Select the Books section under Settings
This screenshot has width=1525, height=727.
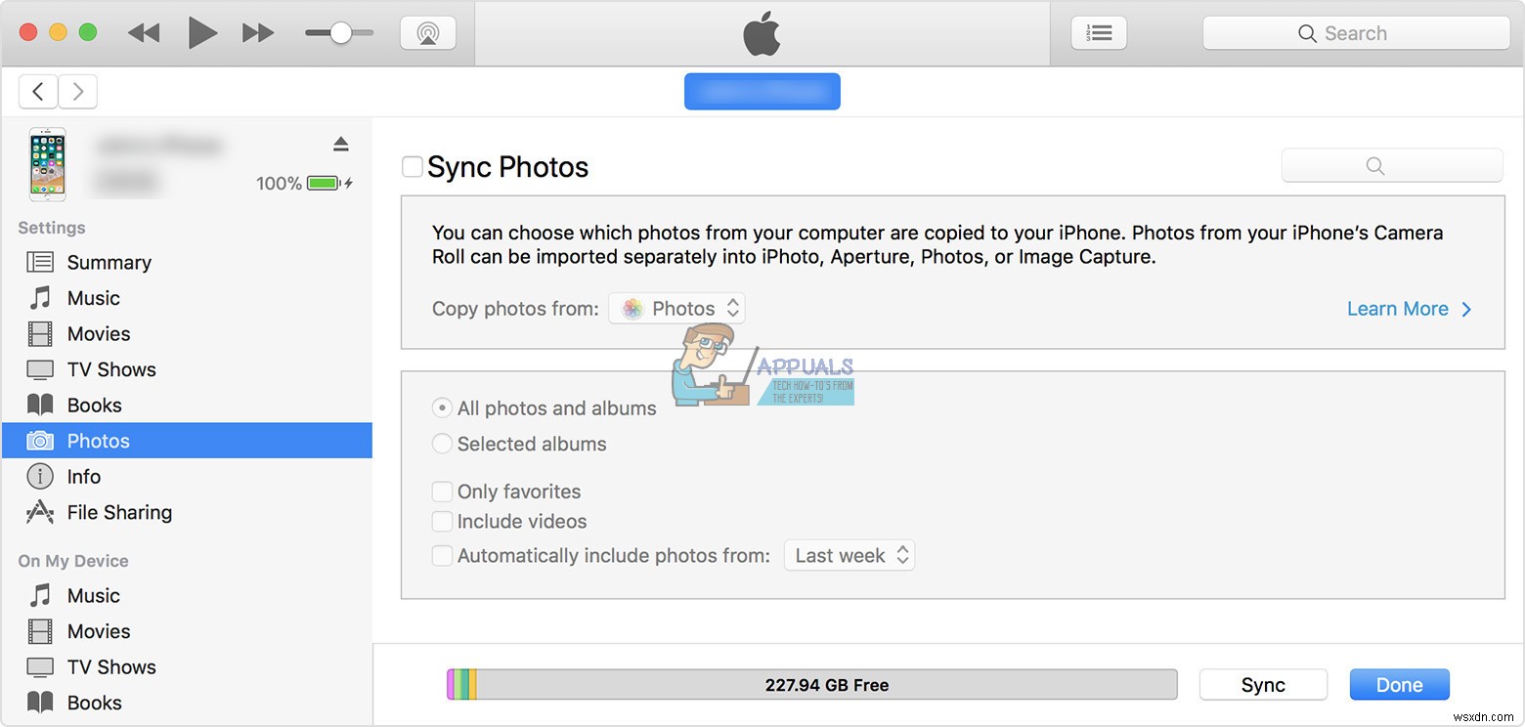[94, 405]
